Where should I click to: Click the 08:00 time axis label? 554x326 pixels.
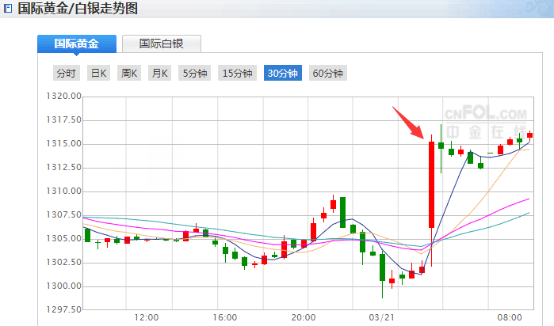click(x=510, y=317)
